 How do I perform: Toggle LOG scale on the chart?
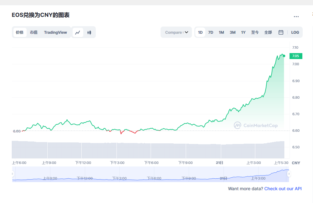click(295, 32)
